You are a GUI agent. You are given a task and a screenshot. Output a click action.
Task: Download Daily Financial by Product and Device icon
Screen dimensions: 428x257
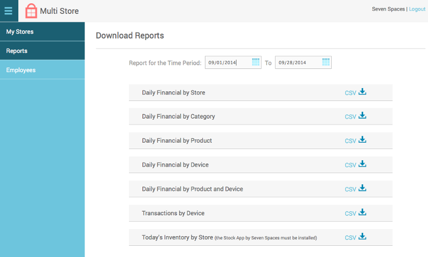point(362,189)
